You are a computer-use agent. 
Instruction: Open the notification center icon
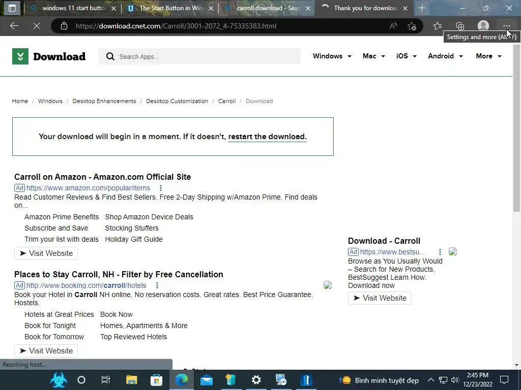[504, 380]
